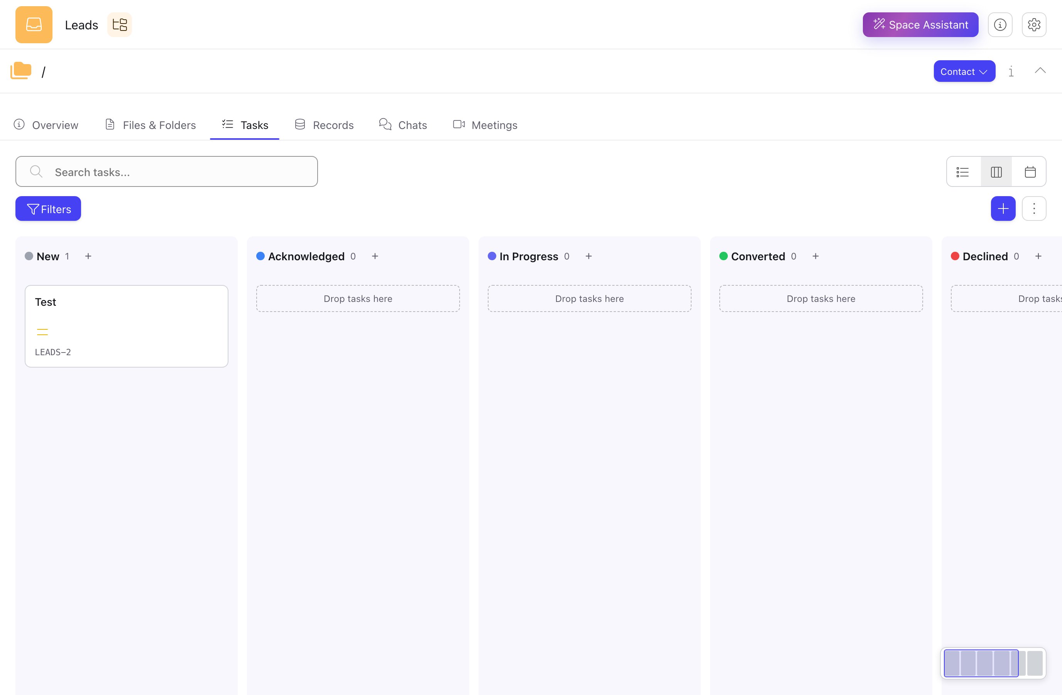Screen dimensions: 1062x695
Task: Open the Test task card
Action: coord(126,326)
